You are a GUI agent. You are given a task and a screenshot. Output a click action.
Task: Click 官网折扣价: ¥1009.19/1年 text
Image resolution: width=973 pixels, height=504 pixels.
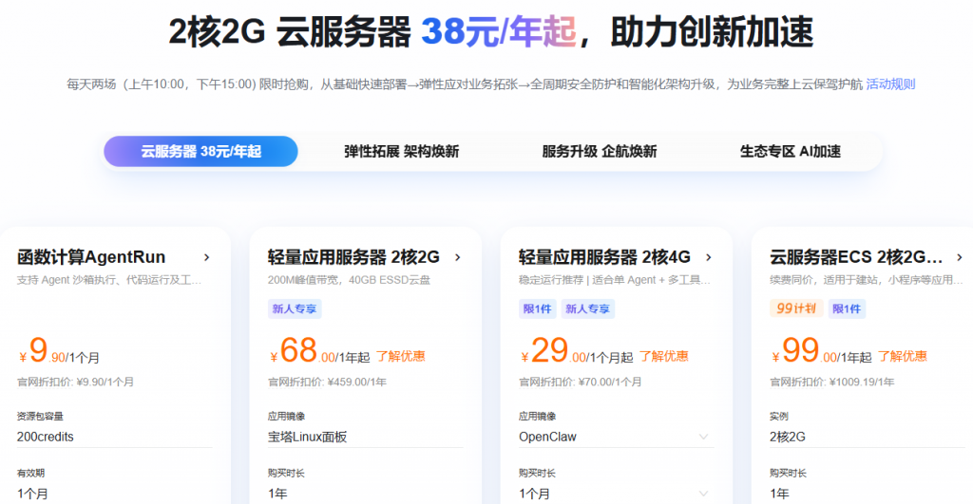[832, 382]
